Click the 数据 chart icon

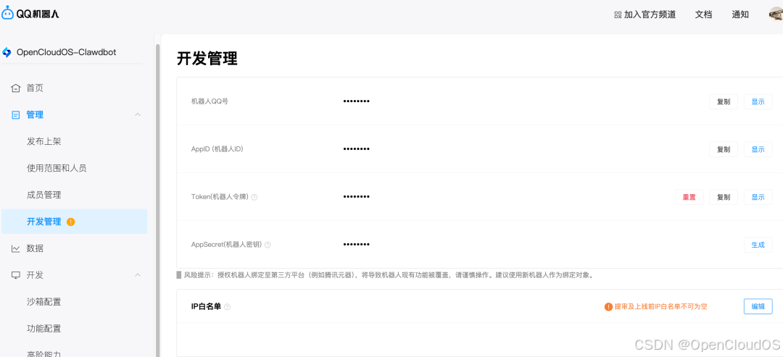click(16, 248)
